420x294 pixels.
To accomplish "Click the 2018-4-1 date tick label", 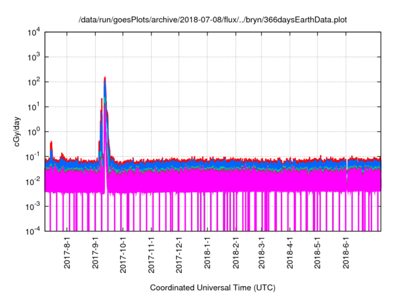I will 290,253.
